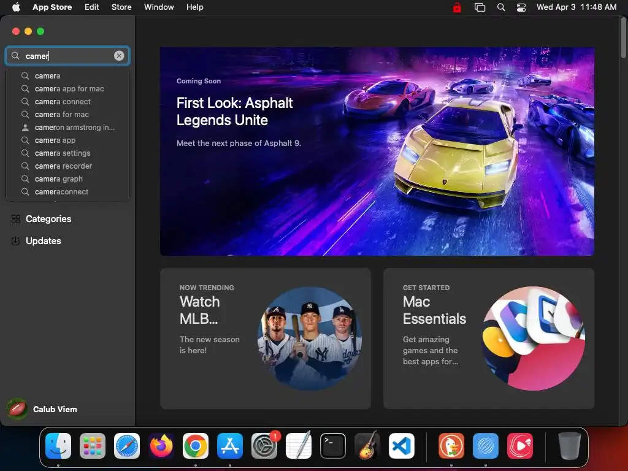The width and height of the screenshot is (628, 471).
Task: Select the 'cameron armstrong in...' developer suggestion
Action: tap(67, 128)
